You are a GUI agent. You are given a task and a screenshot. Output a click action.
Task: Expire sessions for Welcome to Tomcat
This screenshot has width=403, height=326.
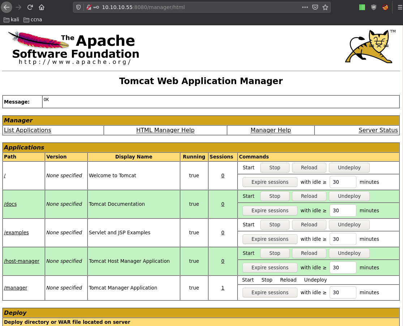point(270,182)
